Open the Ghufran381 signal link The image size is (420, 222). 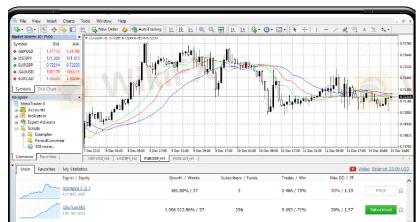[74, 207]
